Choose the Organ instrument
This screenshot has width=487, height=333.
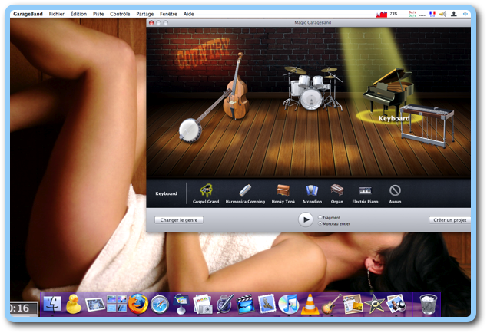(x=337, y=193)
